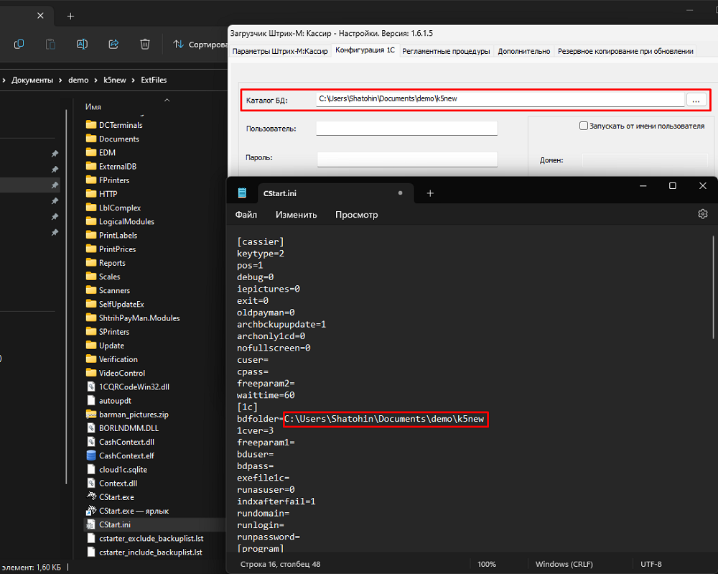Select cstarter_exclude_backuplist.lst file
Viewport: 718px width, 574px height.
145,538
